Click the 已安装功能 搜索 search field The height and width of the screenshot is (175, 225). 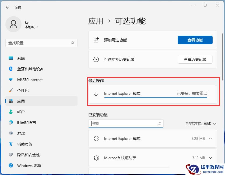126,124
